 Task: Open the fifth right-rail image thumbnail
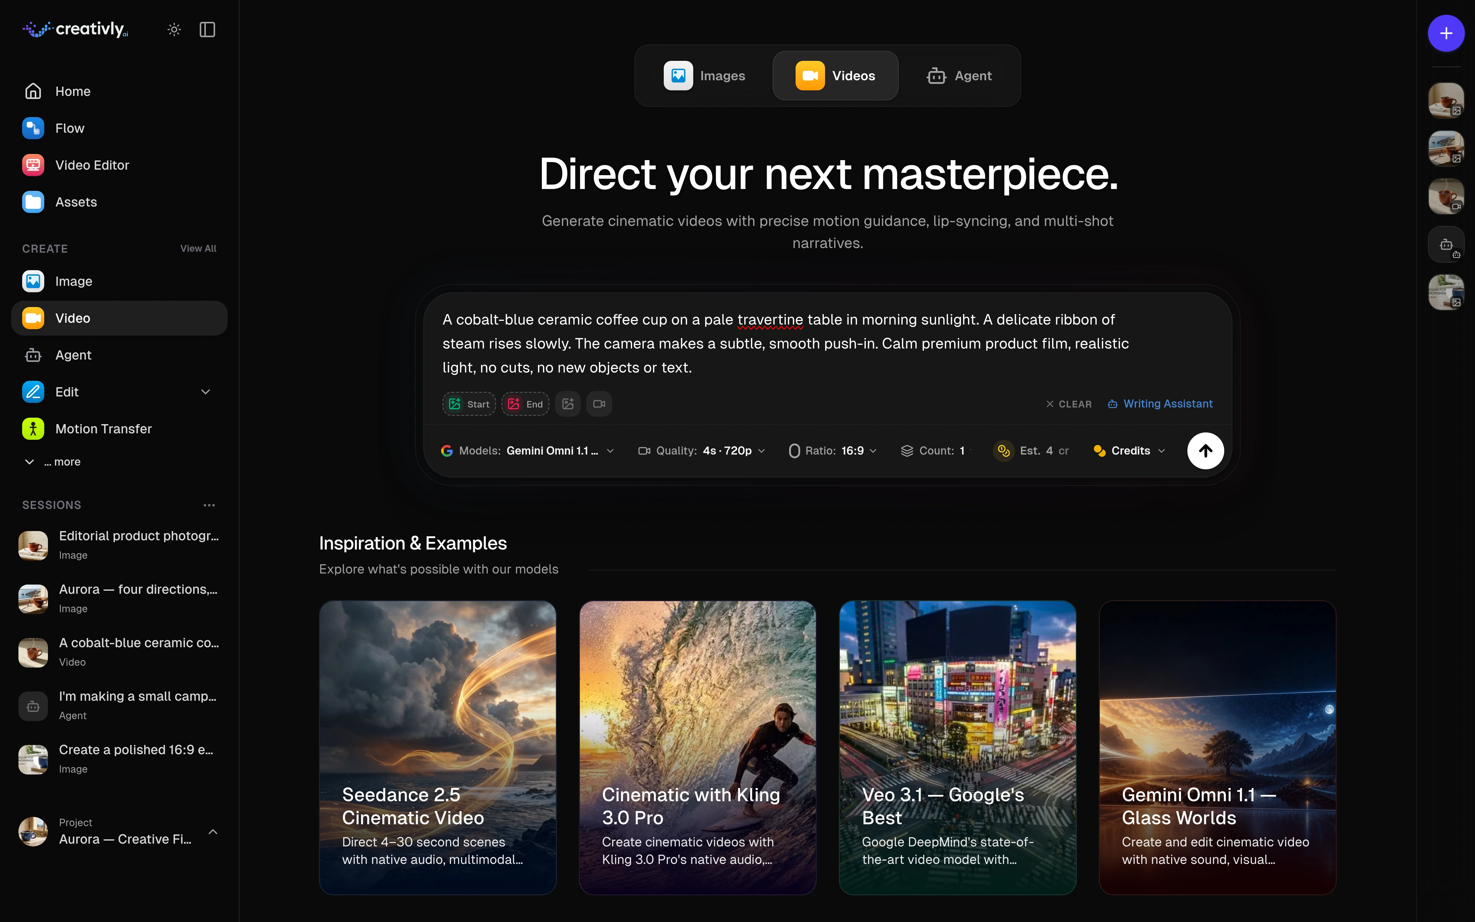click(x=1446, y=292)
